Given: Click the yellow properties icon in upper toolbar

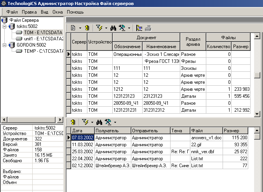Looking at the screenshot, I should [87, 28].
